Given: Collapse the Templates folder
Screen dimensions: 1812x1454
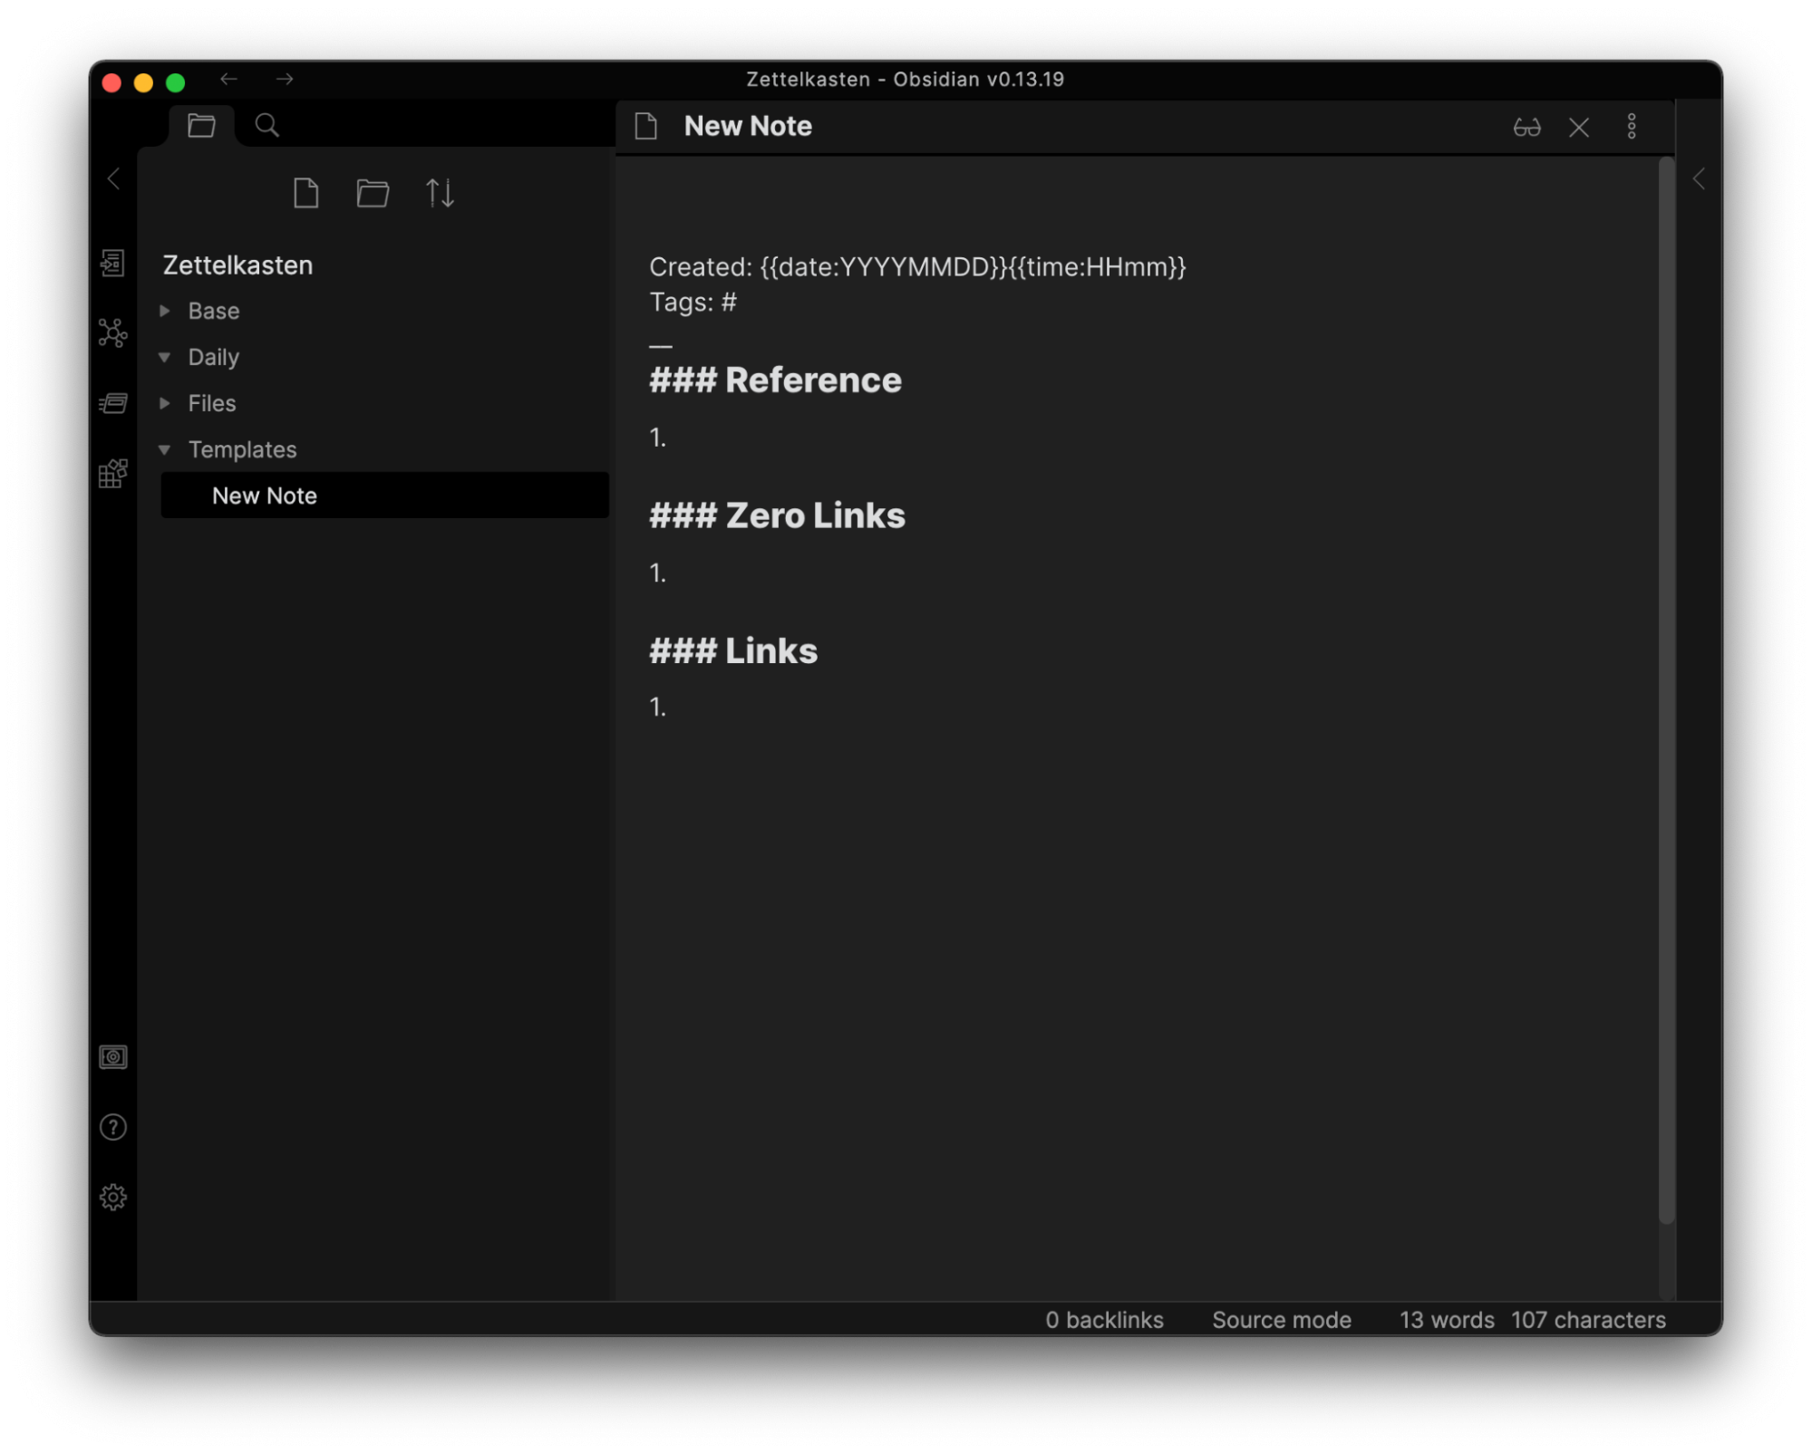Looking at the screenshot, I should click(166, 449).
